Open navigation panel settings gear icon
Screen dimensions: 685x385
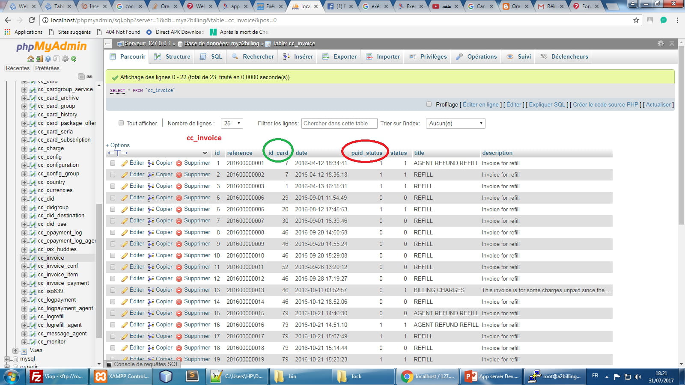pos(65,59)
